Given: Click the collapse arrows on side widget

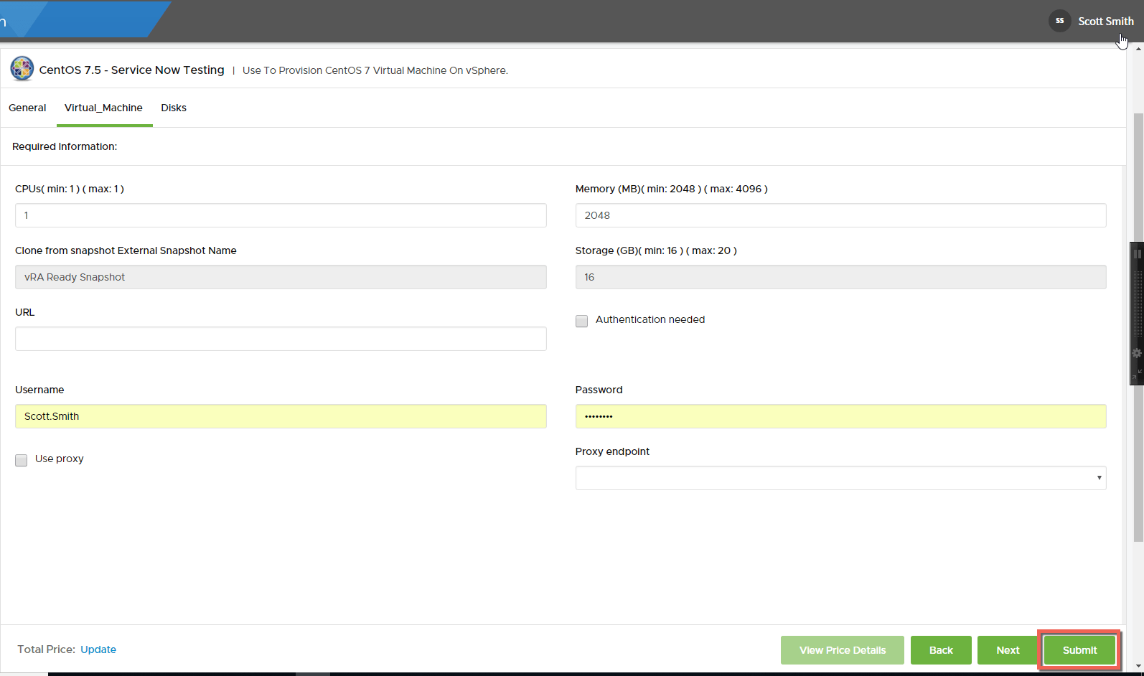Looking at the screenshot, I should 1138,373.
